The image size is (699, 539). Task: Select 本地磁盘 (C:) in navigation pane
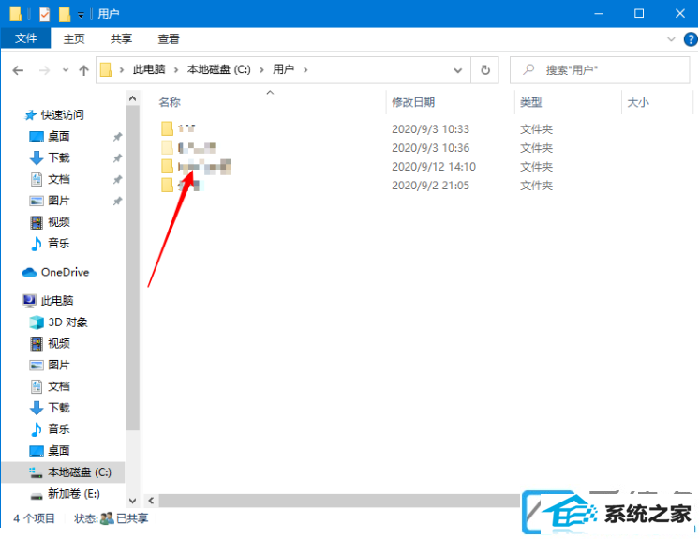[x=64, y=472]
